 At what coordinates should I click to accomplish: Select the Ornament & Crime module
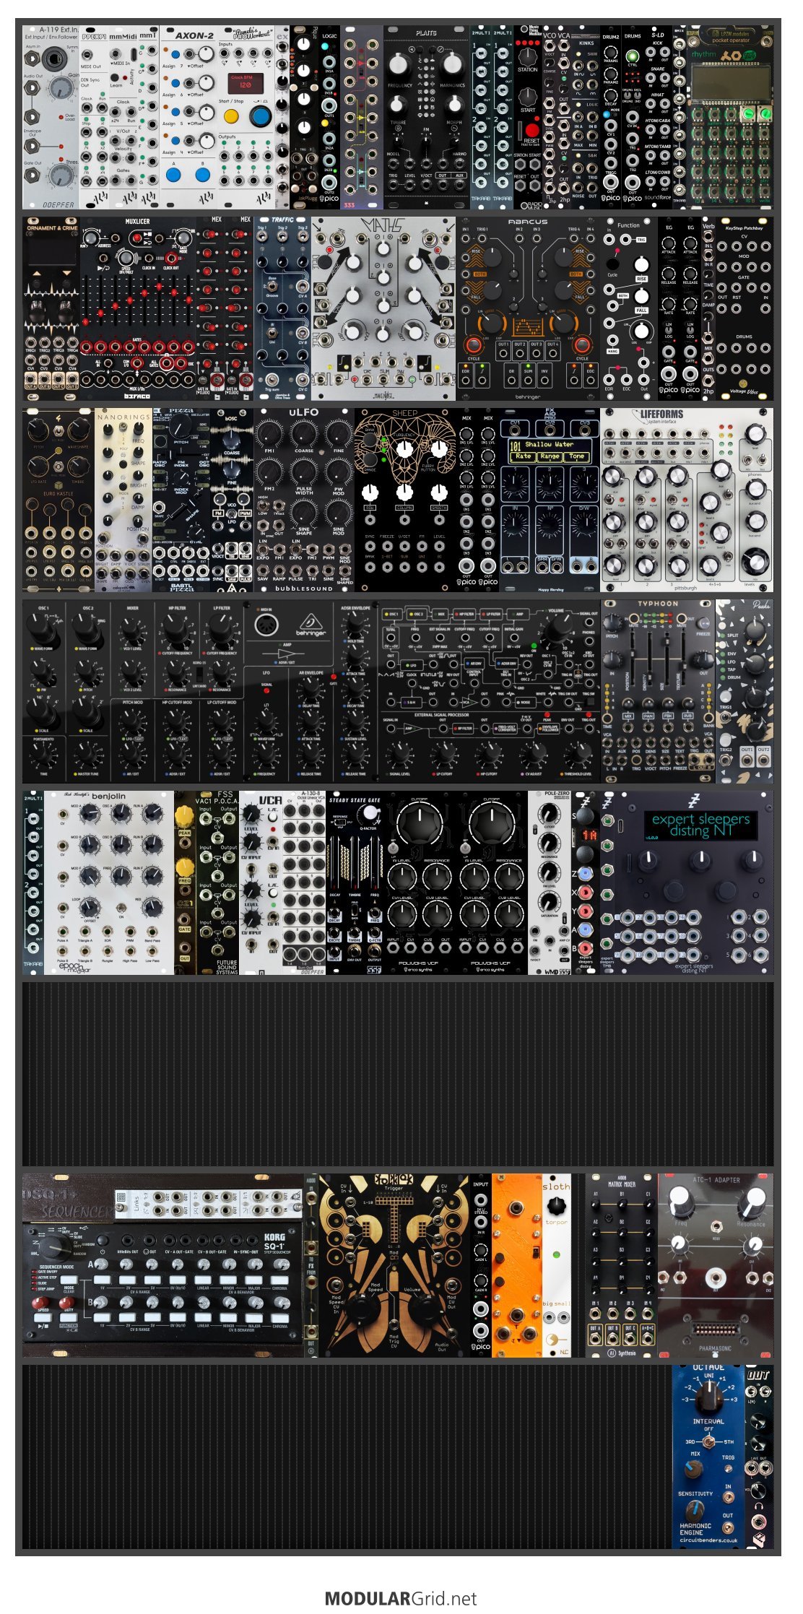click(x=51, y=309)
